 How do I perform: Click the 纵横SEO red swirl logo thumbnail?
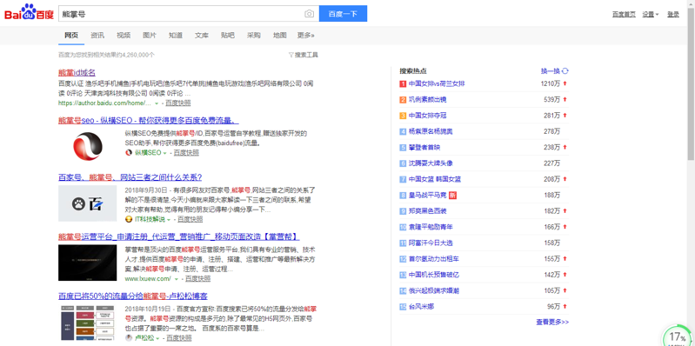[88, 146]
